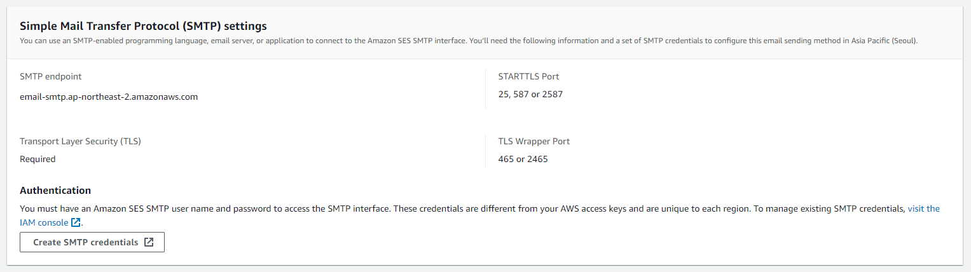Image resolution: width=971 pixels, height=272 pixels.
Task: Click the SMTP endpoint label
Action: pos(51,76)
